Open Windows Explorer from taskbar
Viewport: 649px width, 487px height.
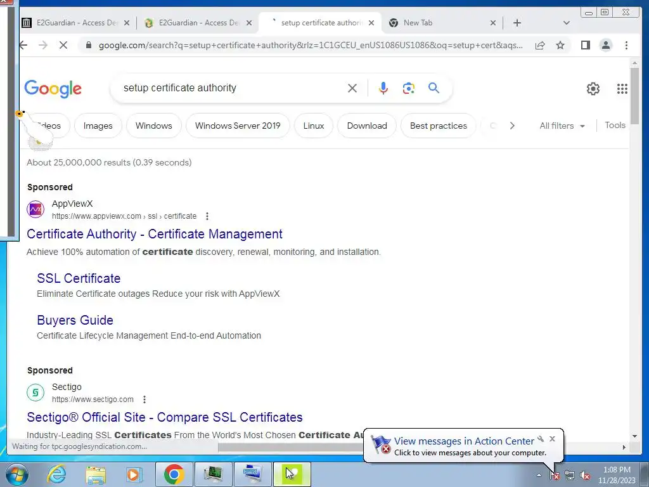coord(96,474)
